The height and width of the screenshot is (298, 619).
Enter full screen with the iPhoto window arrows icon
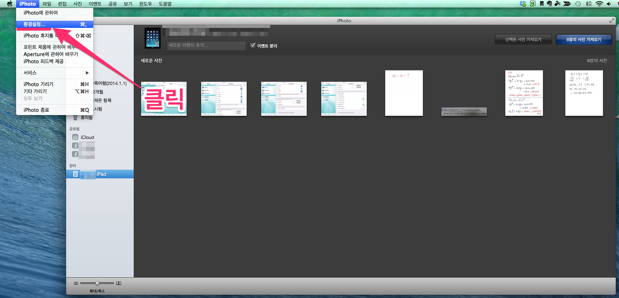[x=611, y=21]
